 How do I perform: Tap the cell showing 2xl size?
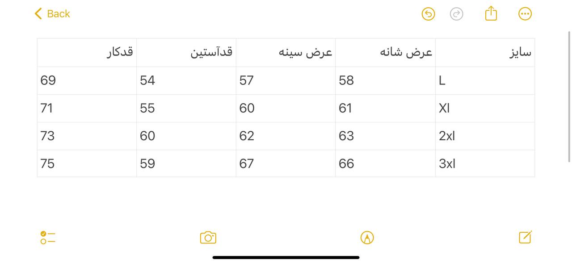485,136
